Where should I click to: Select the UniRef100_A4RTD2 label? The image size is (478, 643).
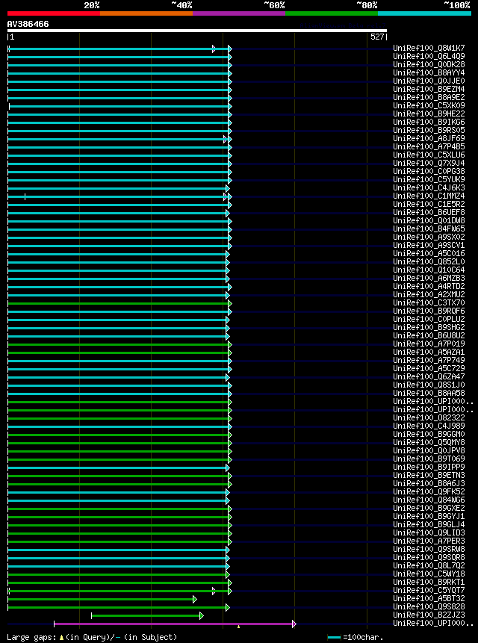point(429,286)
